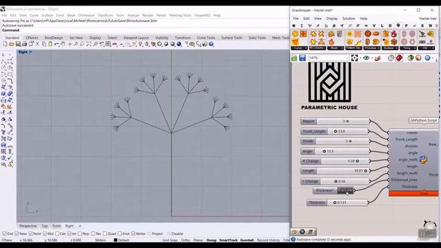Switch to the Top viewport tab
This screenshot has height=248, width=441.
(x=44, y=226)
